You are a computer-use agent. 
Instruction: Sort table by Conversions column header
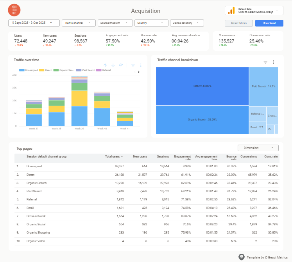249,156
